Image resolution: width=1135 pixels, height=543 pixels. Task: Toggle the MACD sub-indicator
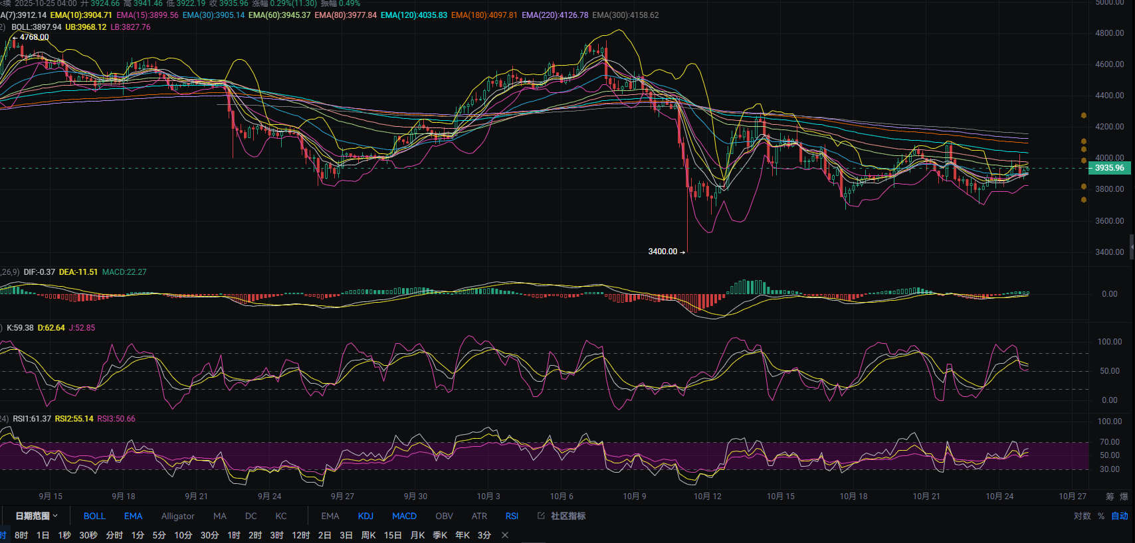pyautogui.click(x=404, y=516)
